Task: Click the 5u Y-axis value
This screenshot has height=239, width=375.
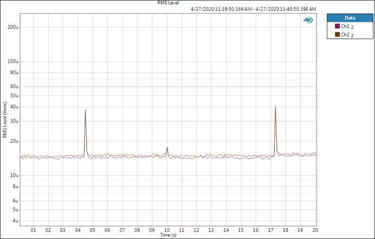Action: click(16, 210)
